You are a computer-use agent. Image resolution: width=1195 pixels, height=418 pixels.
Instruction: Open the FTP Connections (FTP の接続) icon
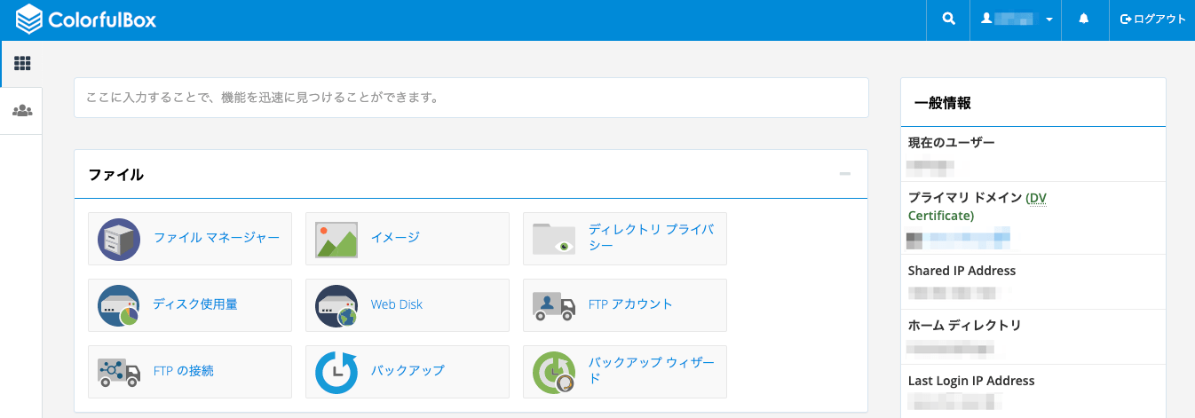click(119, 371)
